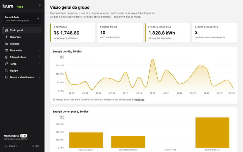Click the Tarifa tag icon
This screenshot has height=152, width=243.
pos(6,64)
